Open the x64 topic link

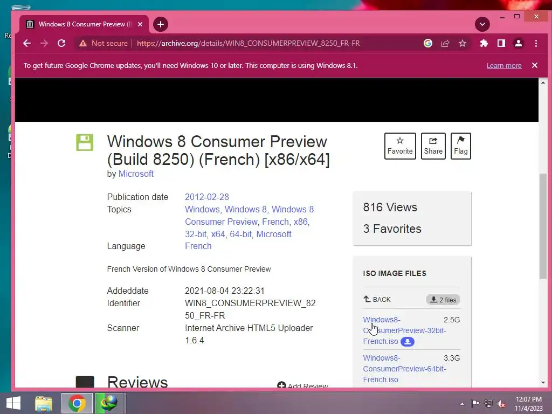point(218,234)
